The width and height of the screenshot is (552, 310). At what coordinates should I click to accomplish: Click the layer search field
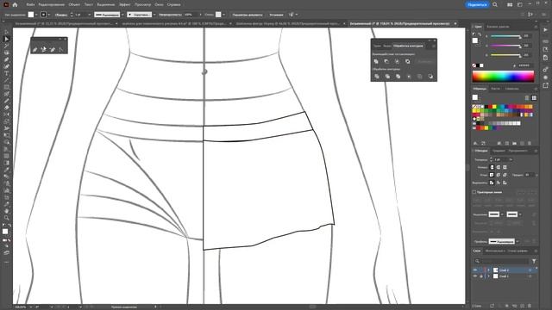pyautogui.click(x=502, y=261)
